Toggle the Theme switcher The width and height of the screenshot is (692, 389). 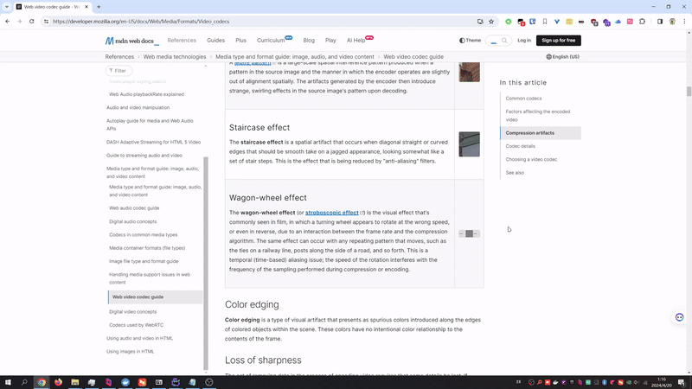point(470,41)
